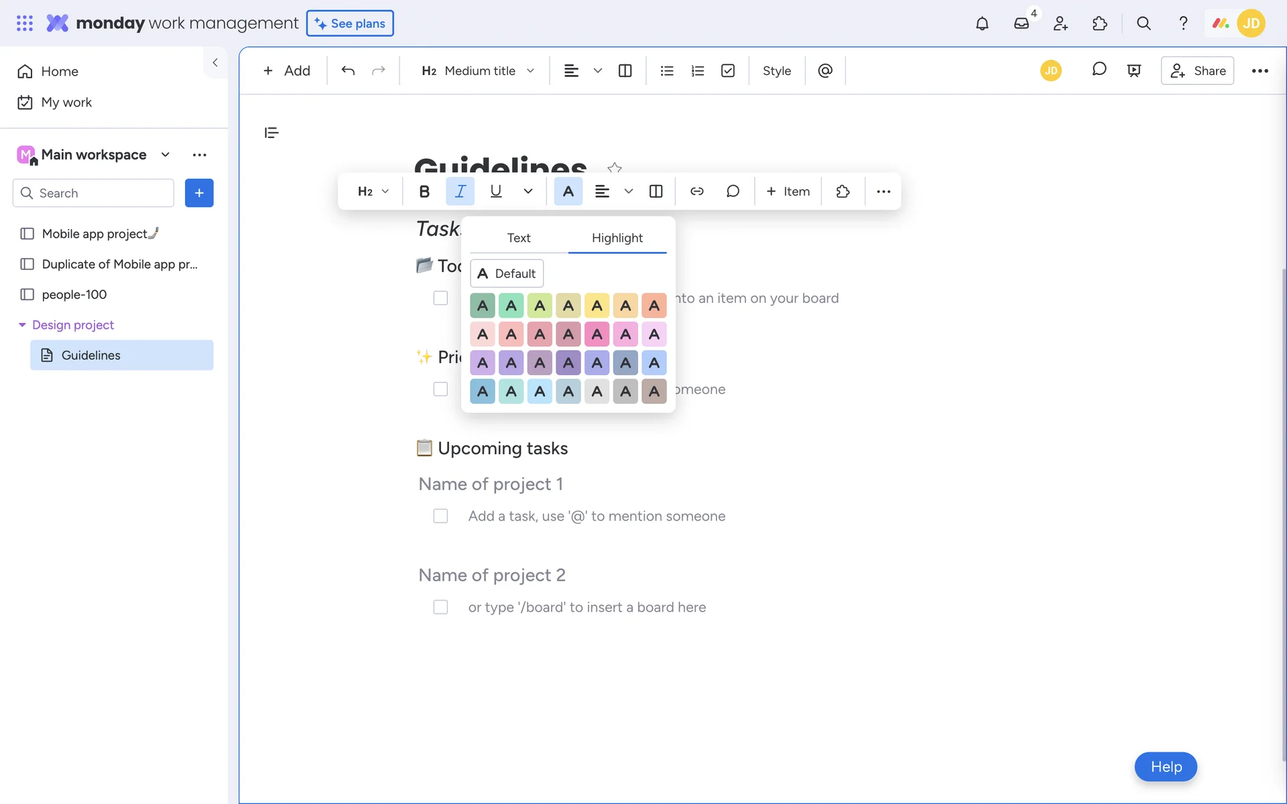Click the Share button
The height and width of the screenshot is (804, 1287).
click(1197, 71)
